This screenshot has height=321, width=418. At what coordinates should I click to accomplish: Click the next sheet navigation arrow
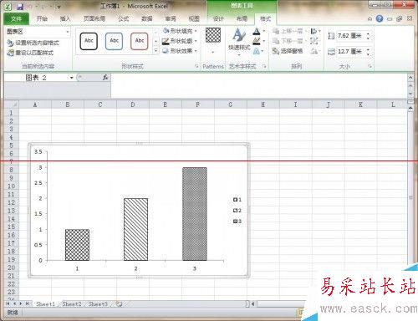(x=21, y=303)
